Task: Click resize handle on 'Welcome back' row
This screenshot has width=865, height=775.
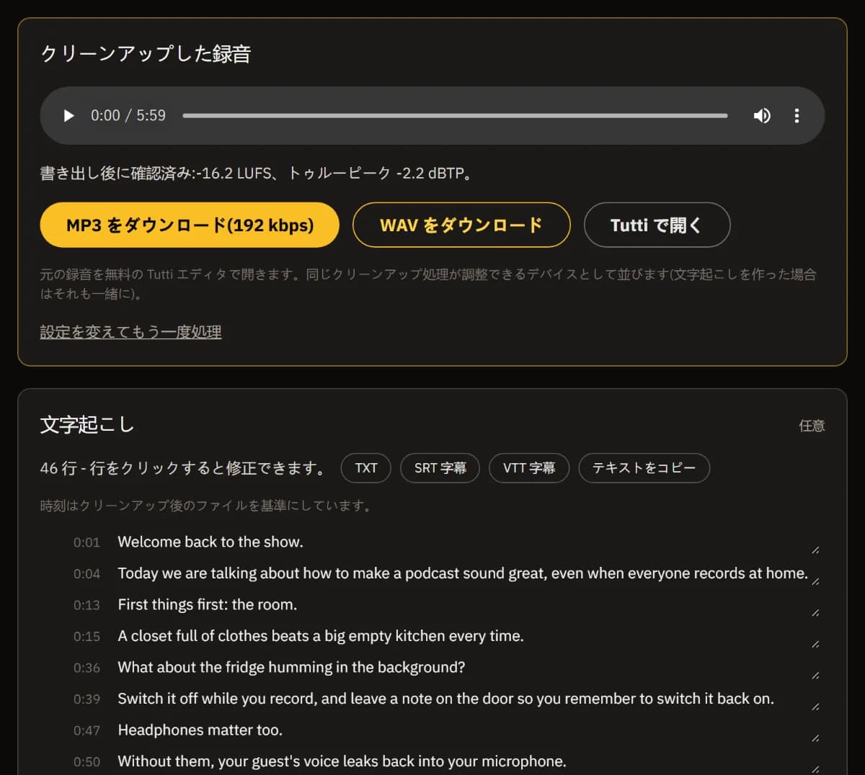Action: tap(815, 550)
